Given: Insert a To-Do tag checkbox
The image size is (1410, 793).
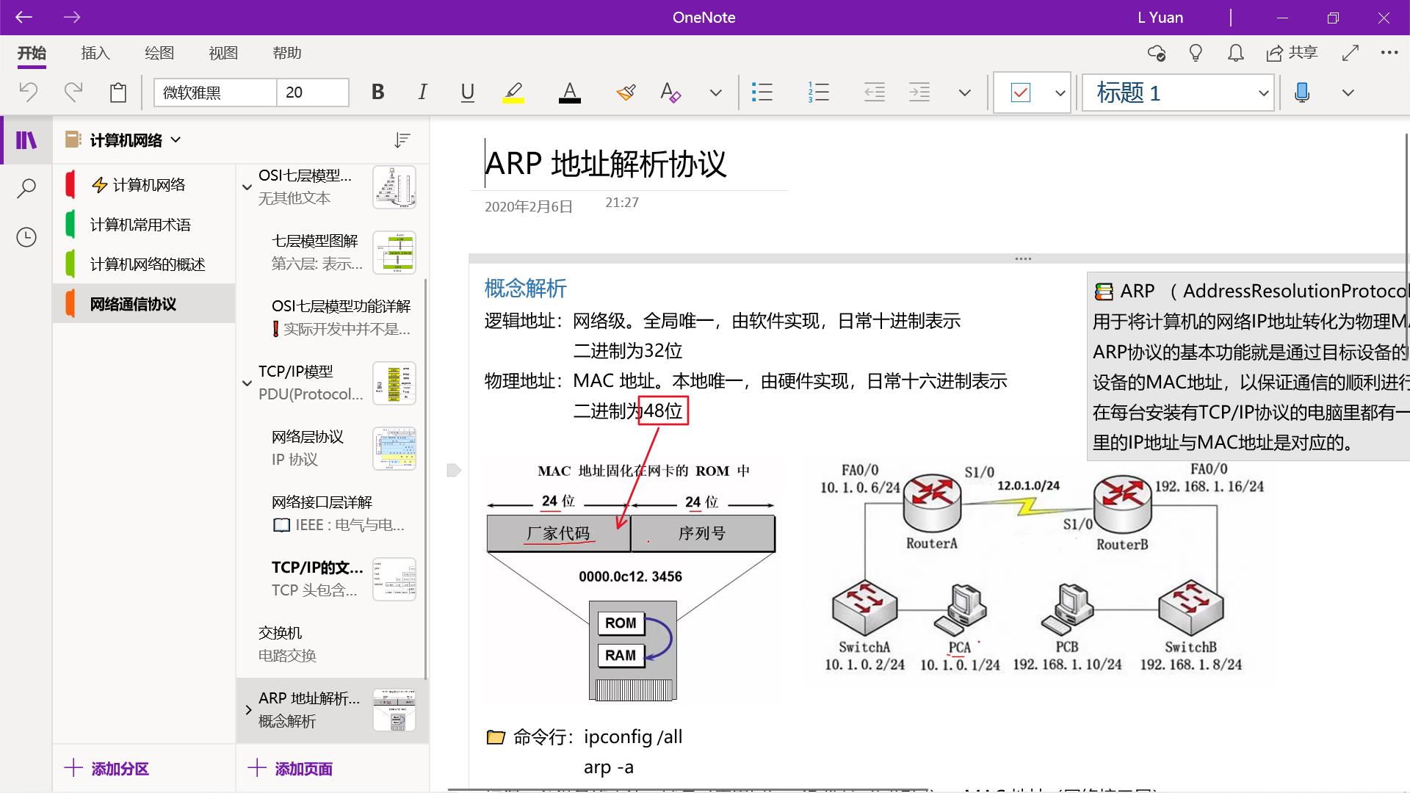Looking at the screenshot, I should 1022,93.
